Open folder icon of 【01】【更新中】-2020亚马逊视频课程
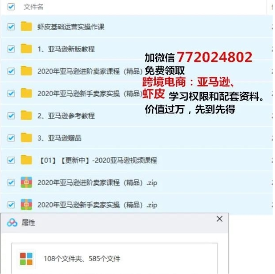Viewport: 275px width, 274px height. pyautogui.click(x=26, y=160)
